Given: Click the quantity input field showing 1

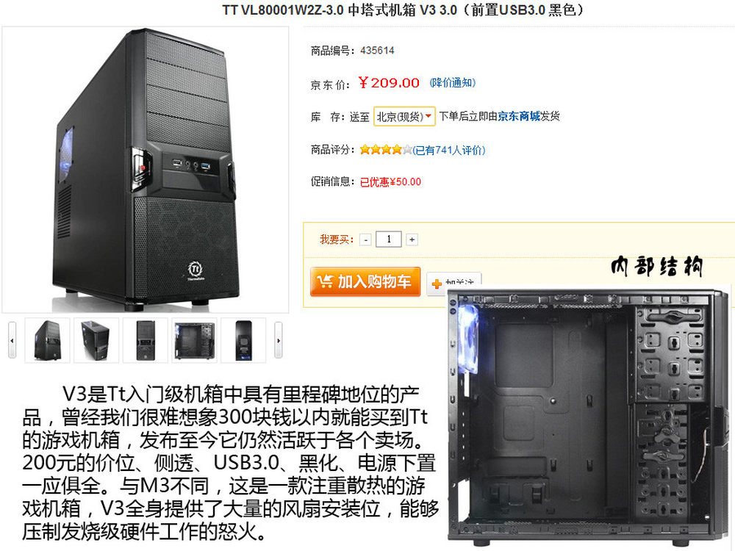Looking at the screenshot, I should pos(389,239).
